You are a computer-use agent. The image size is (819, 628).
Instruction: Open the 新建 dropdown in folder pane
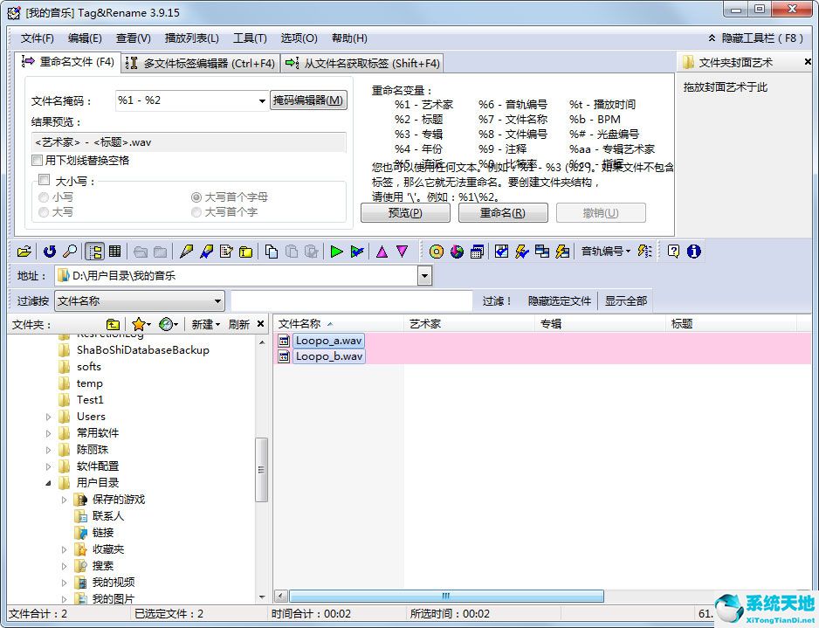pyautogui.click(x=205, y=324)
